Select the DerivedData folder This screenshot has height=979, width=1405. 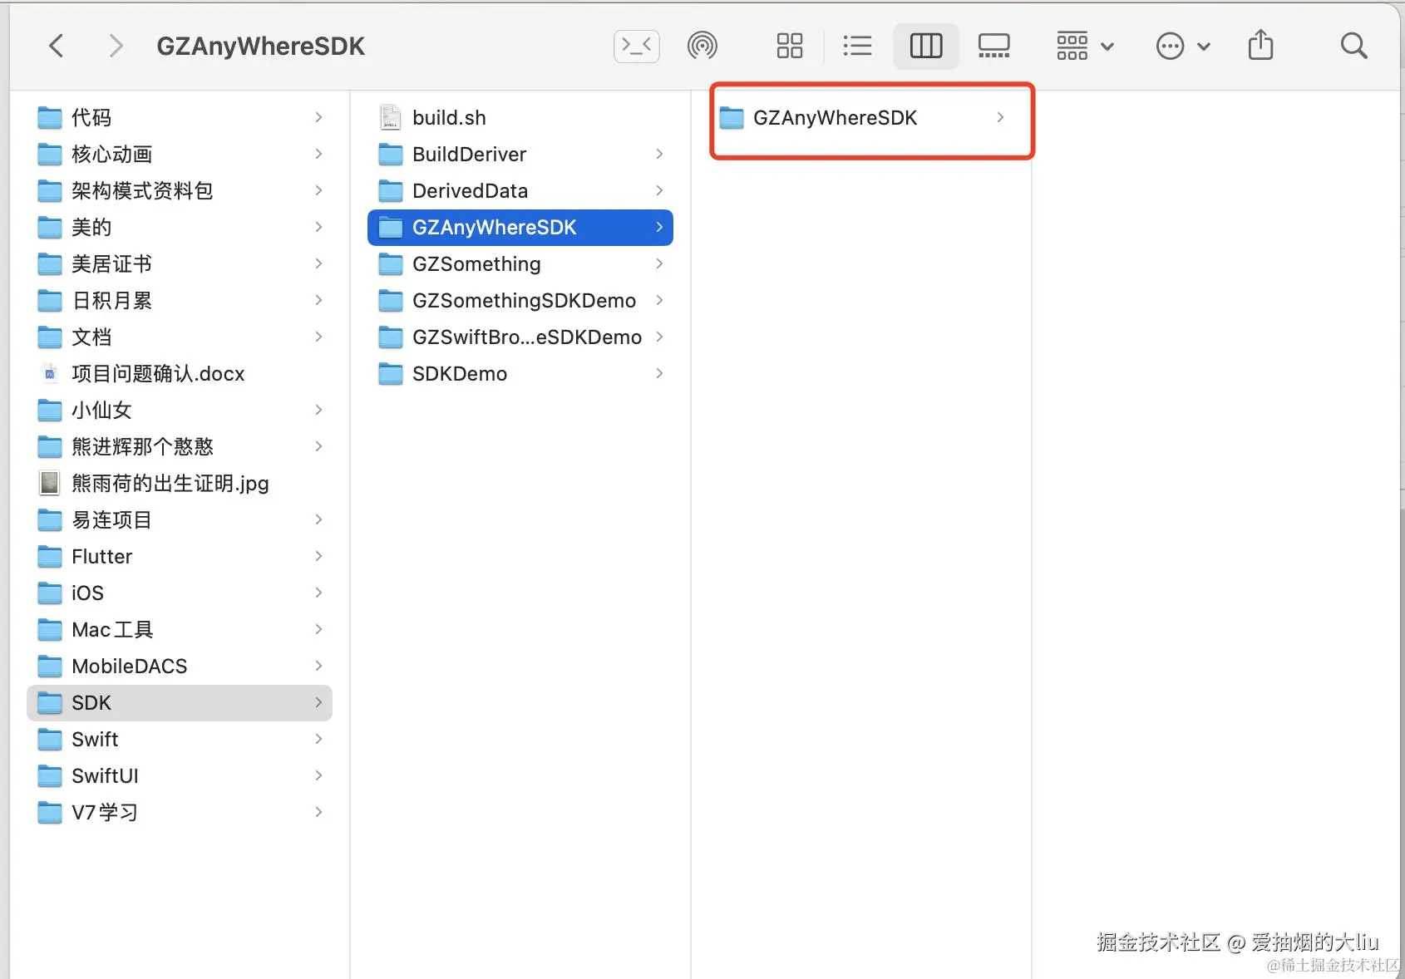click(x=520, y=191)
